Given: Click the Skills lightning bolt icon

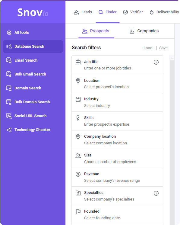Looking at the screenshot, I should tap(78, 118).
